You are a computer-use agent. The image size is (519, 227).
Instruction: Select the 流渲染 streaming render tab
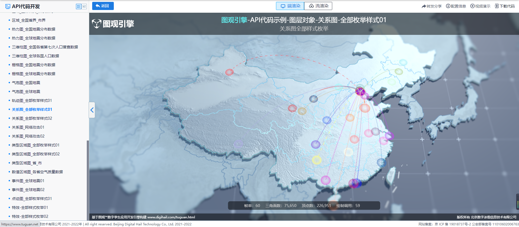pos(318,6)
